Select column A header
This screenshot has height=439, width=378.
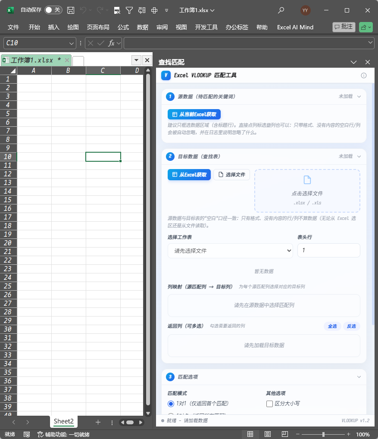coord(34,71)
